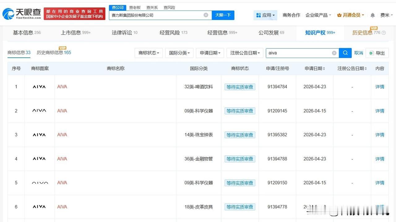The height and width of the screenshot is (222, 396).
Task: Clear the aiva trademark search text
Action: (334, 53)
